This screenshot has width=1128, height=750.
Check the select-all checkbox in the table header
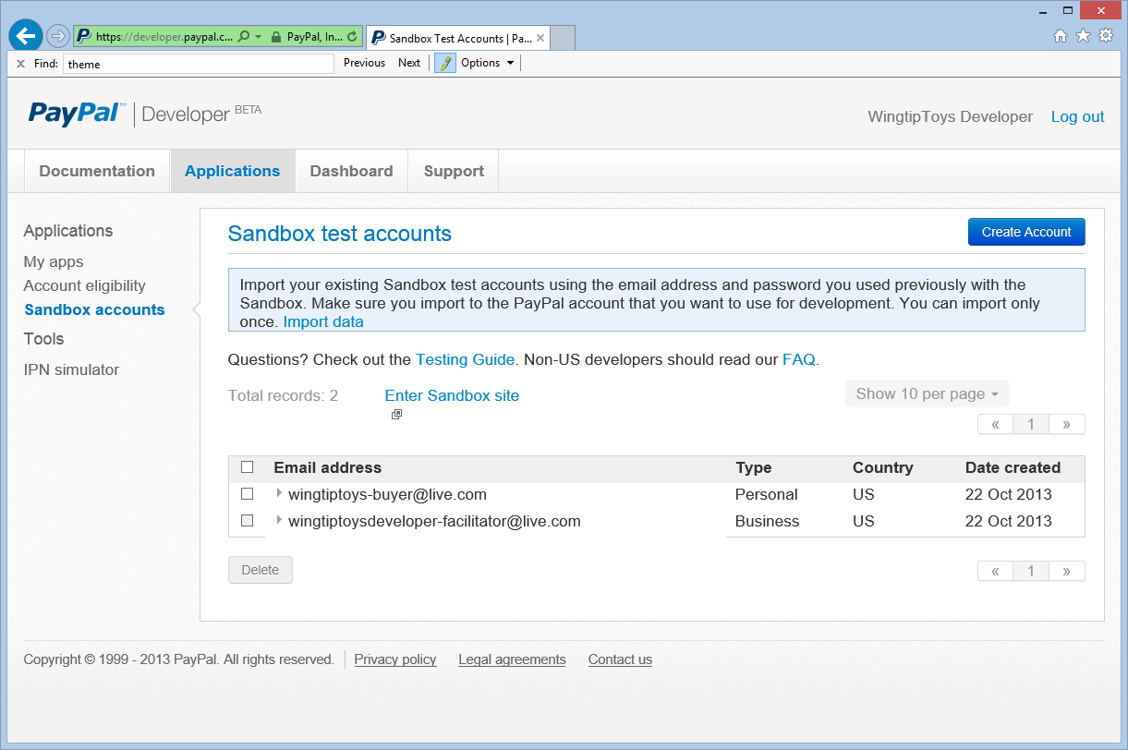coord(247,466)
